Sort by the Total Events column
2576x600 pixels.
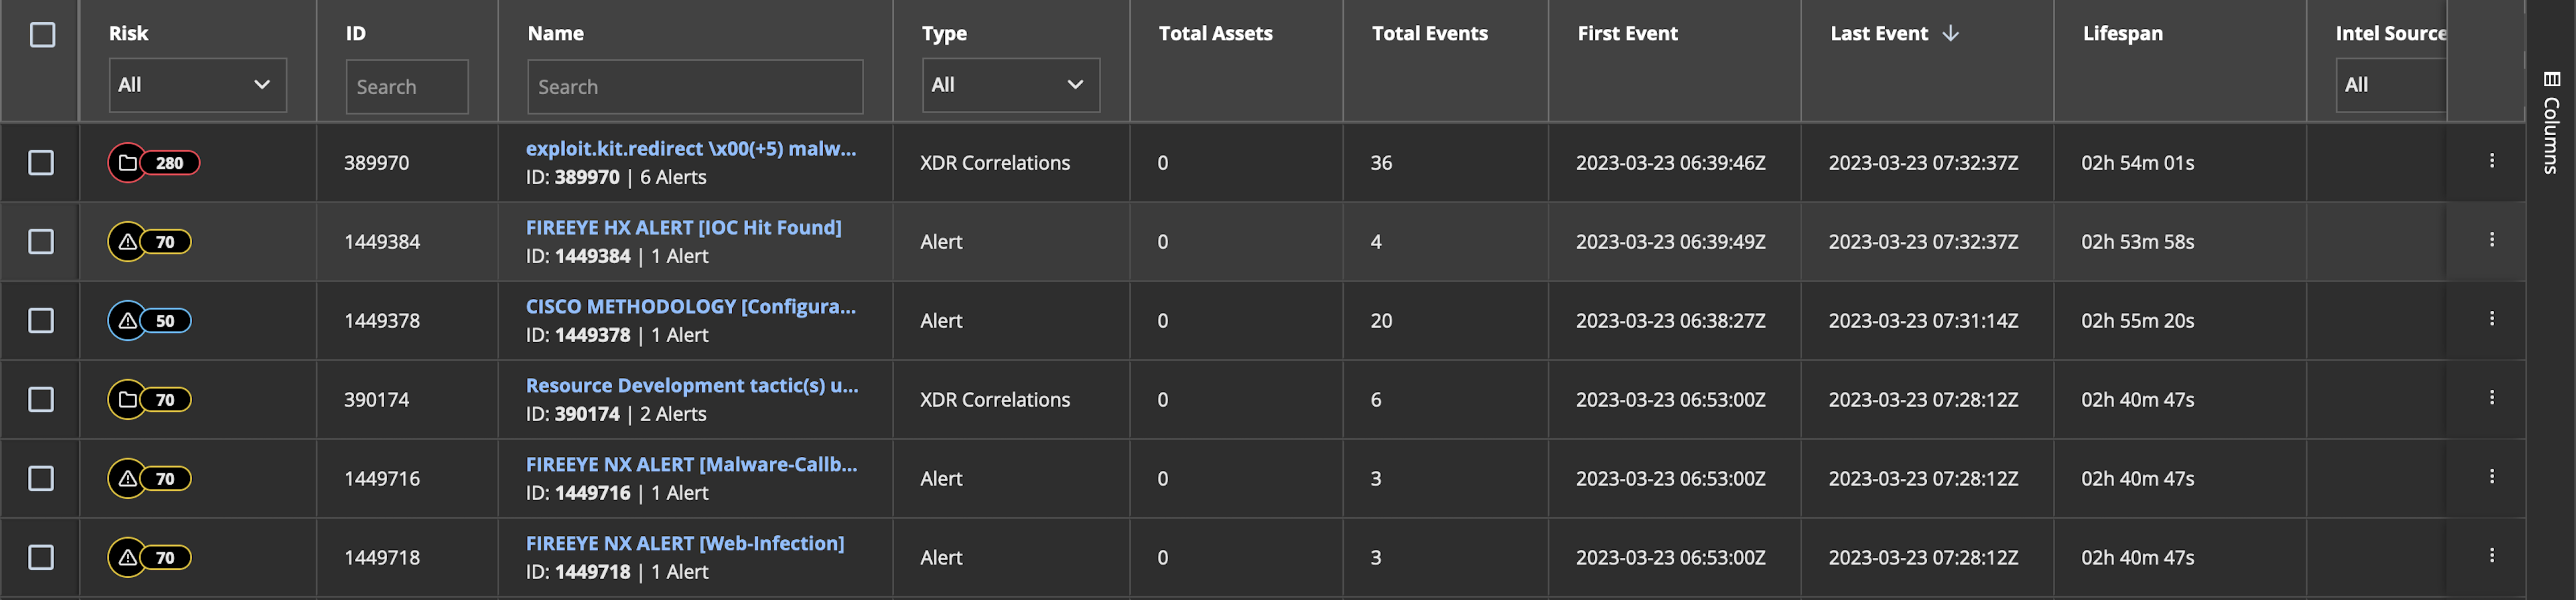tap(1429, 33)
